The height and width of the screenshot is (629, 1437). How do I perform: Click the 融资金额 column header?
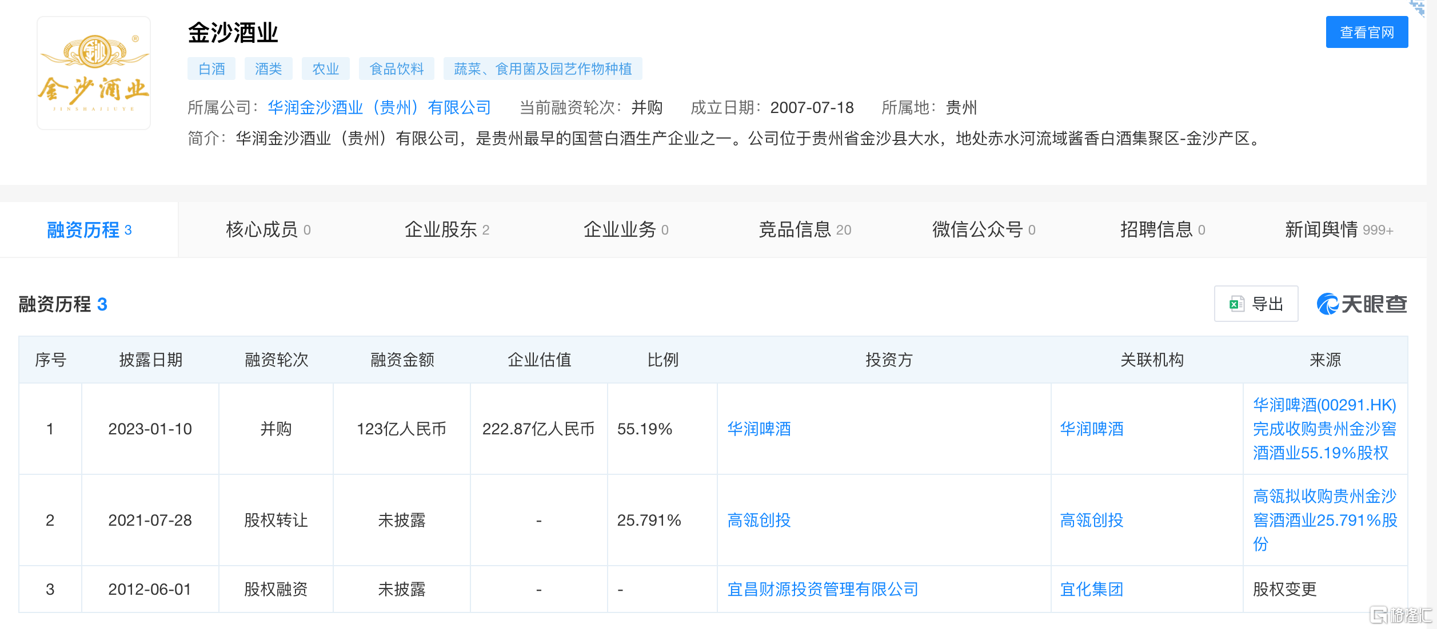coord(402,360)
